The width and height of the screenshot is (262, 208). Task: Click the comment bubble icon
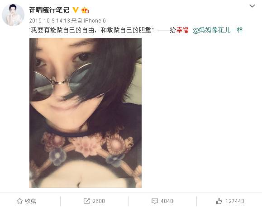tap(155, 201)
